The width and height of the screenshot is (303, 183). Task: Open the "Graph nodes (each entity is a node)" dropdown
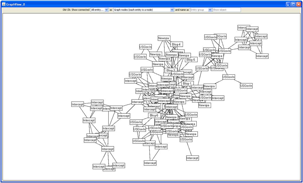coord(143,10)
